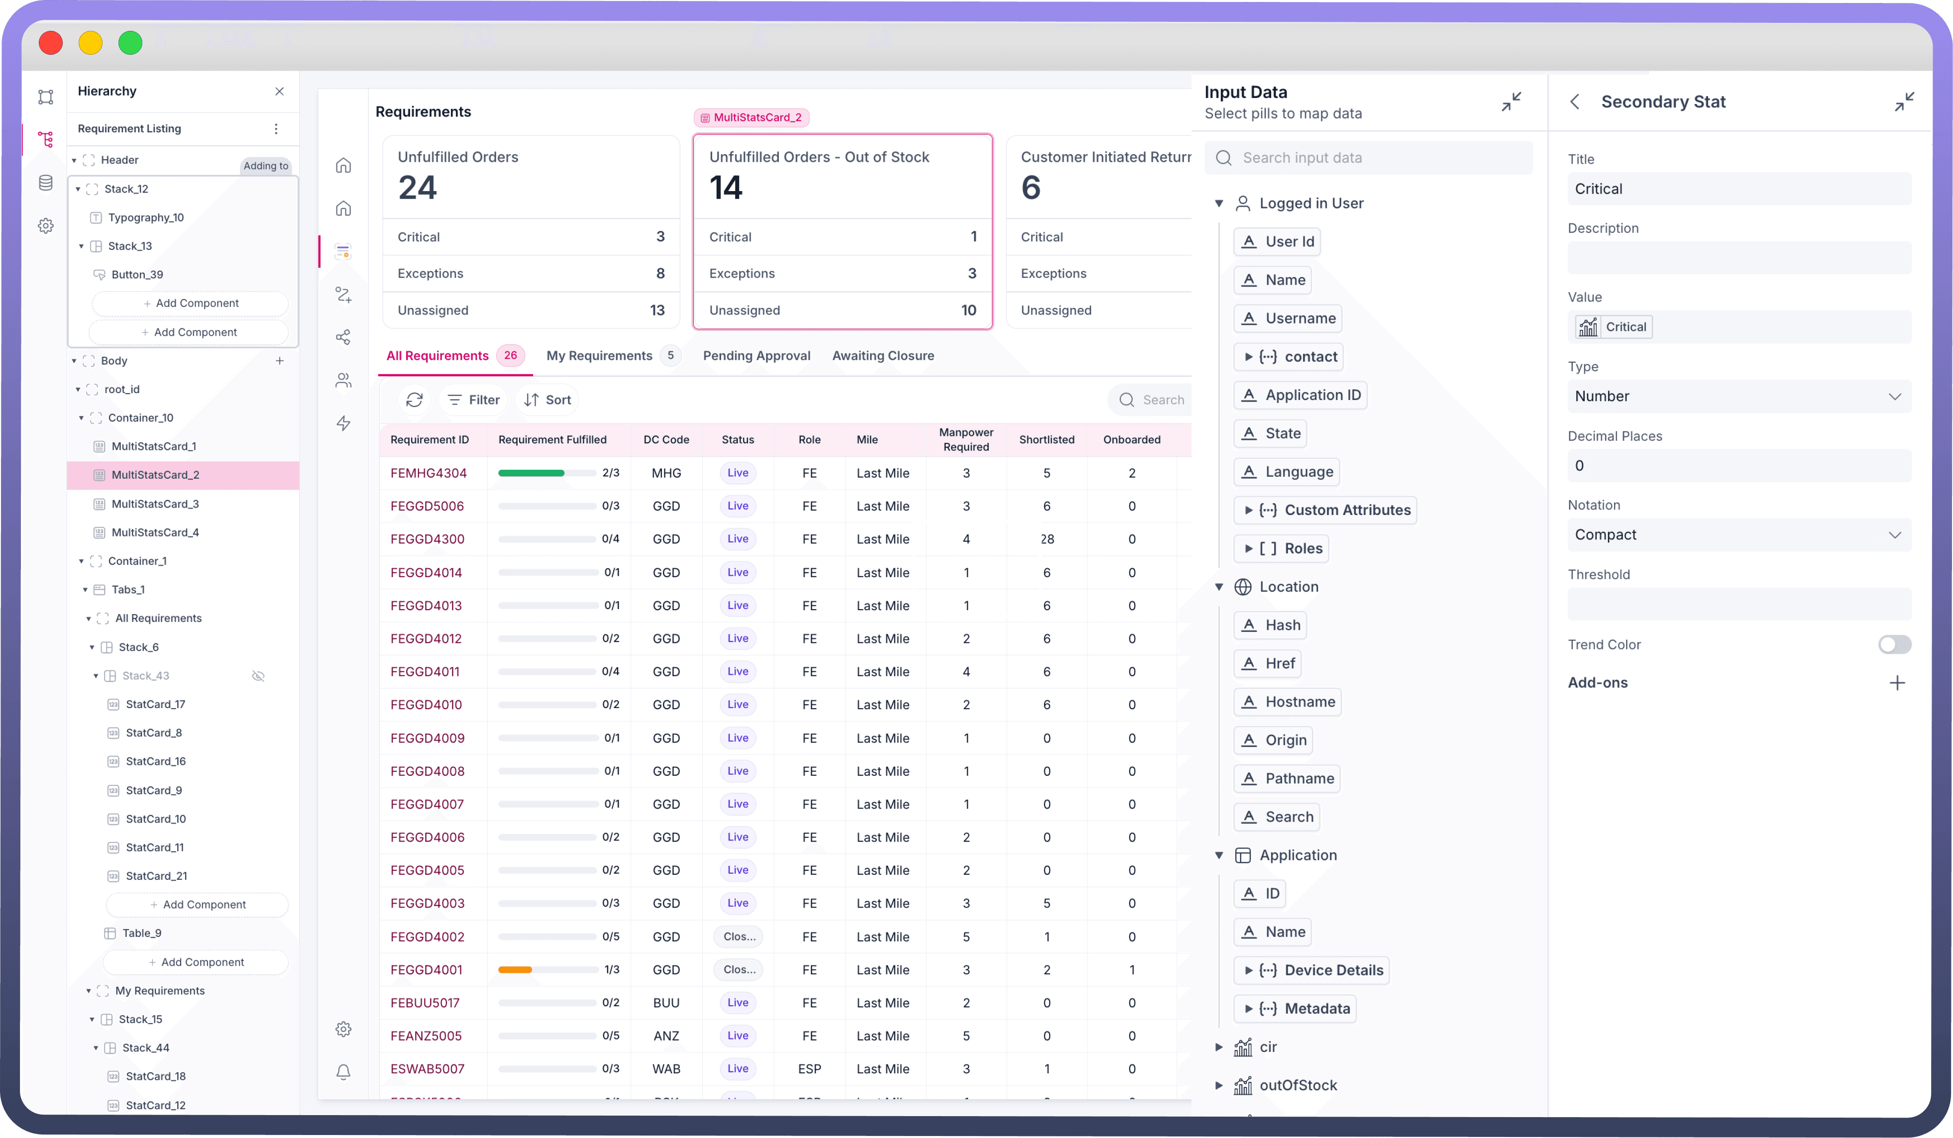Open the Notation dropdown set to Compact
This screenshot has width=1953, height=1138.
pyautogui.click(x=1738, y=534)
